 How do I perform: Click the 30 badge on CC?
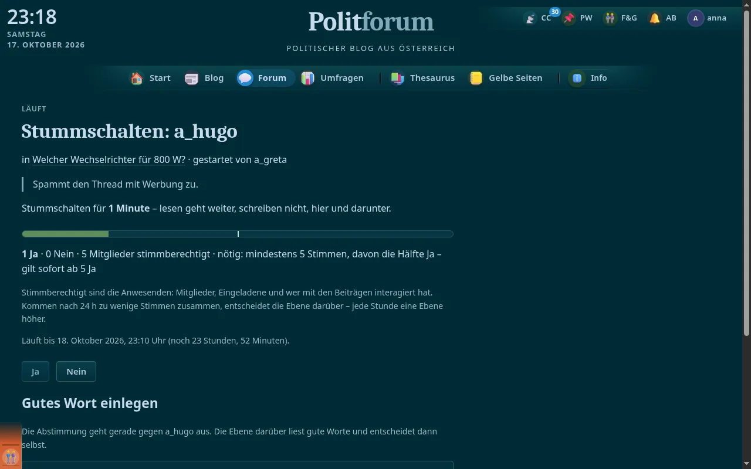point(554,12)
